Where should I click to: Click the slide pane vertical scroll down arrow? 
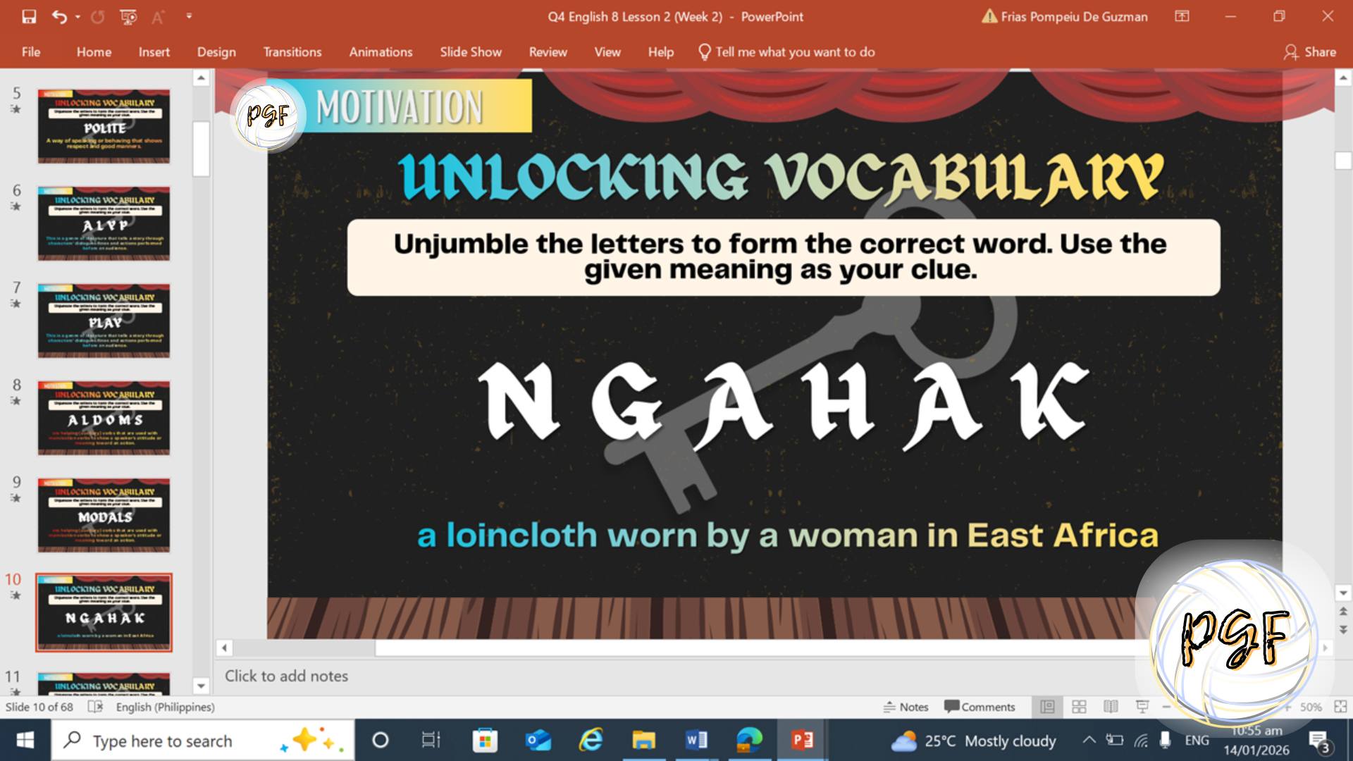[1343, 593]
